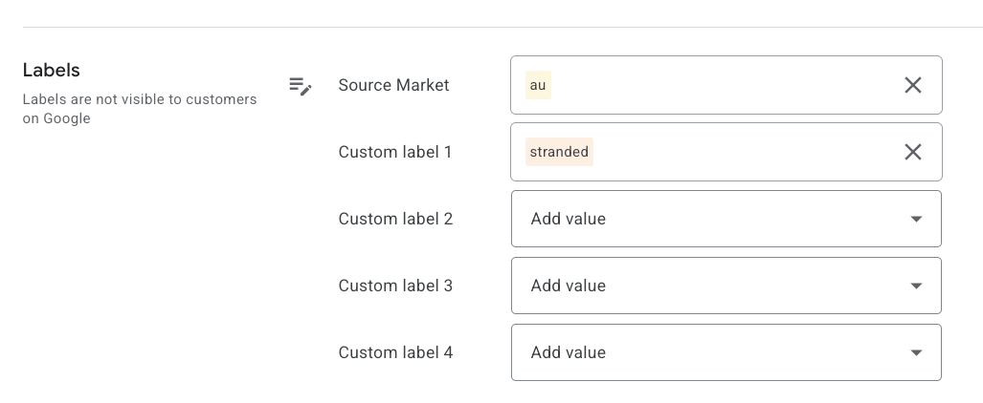Click the 'Source Market' field label
The height and width of the screenshot is (403, 983).
[393, 85]
